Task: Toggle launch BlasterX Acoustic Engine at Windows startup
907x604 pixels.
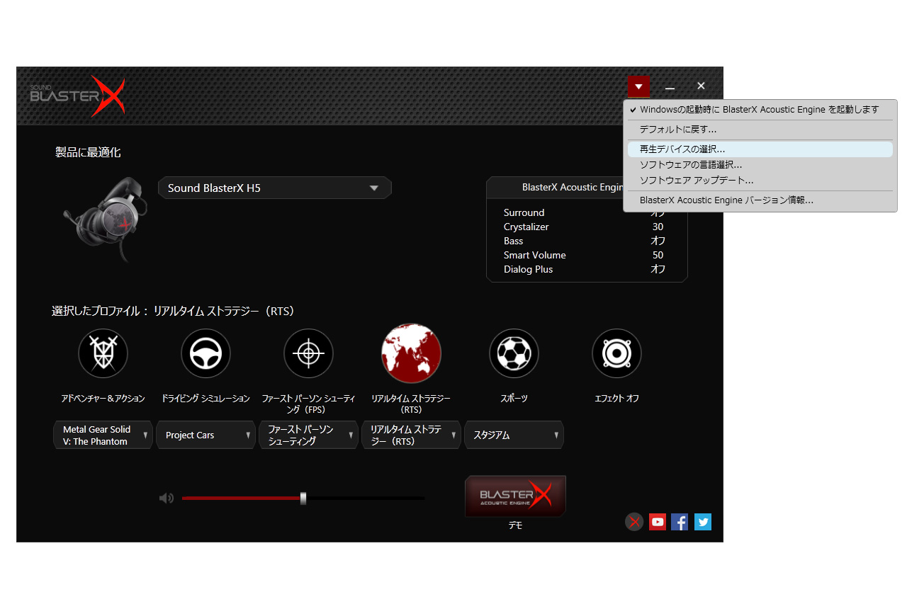Action: [760, 110]
